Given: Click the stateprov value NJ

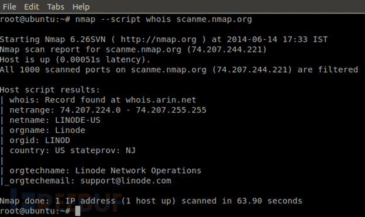Looking at the screenshot, I should (x=130, y=150).
